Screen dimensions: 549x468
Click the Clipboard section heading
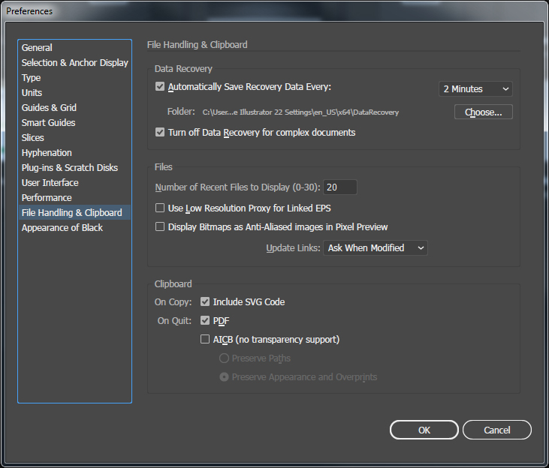coord(173,284)
